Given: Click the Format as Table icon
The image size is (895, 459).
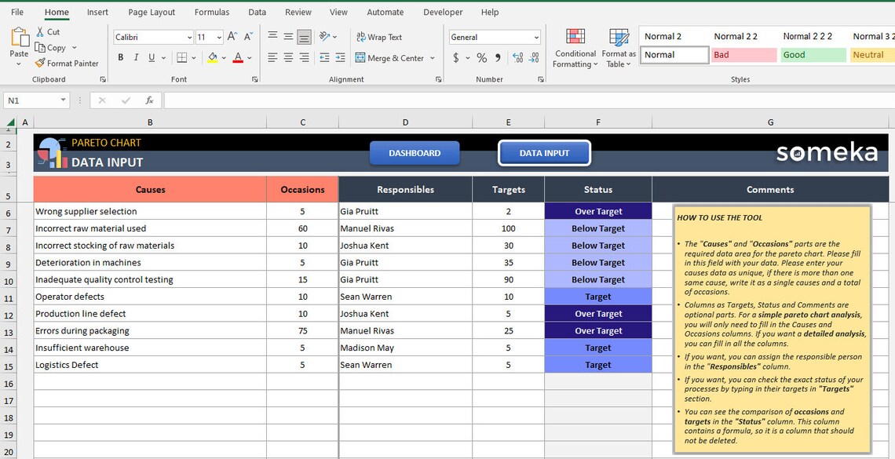Looking at the screenshot, I should [x=619, y=47].
